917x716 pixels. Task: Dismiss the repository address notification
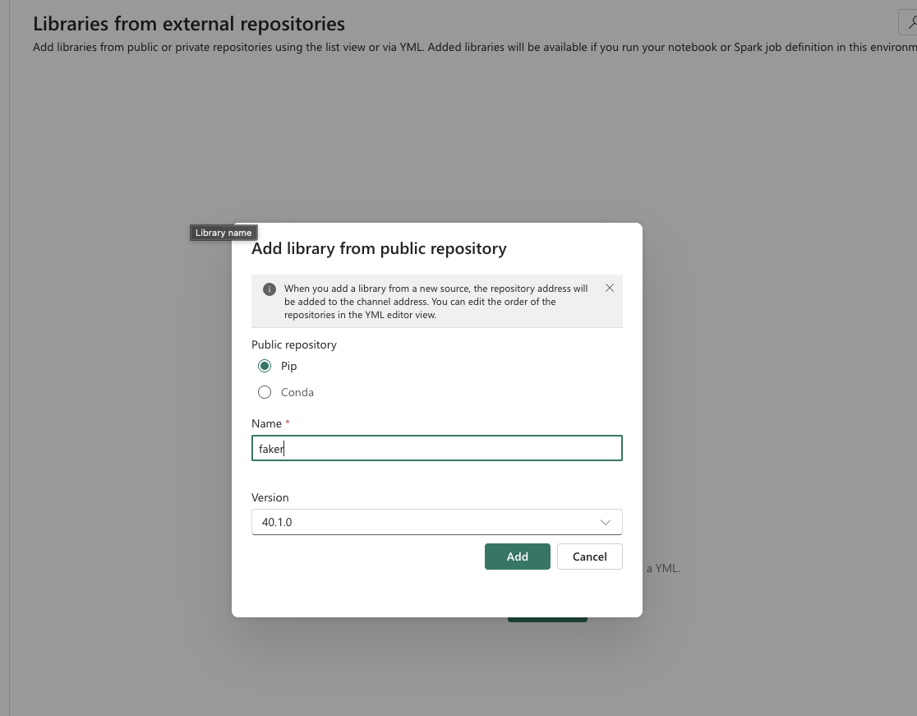click(610, 288)
